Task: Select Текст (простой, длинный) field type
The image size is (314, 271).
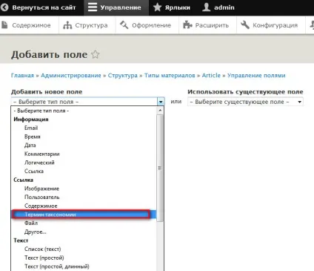Action: coord(57,267)
